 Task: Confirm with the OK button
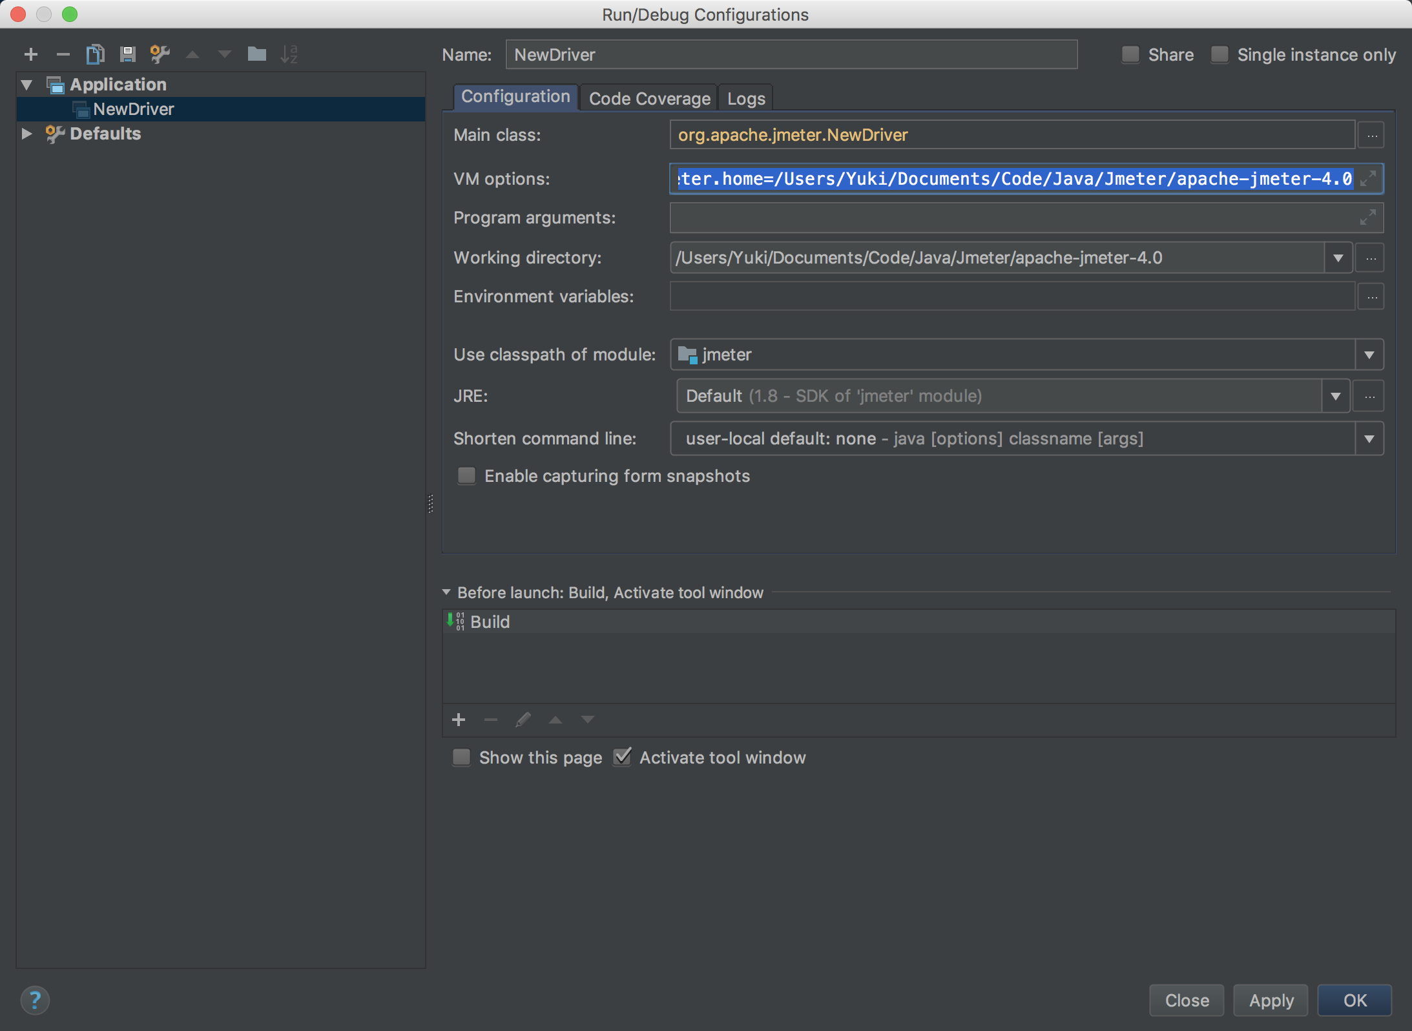point(1355,1001)
